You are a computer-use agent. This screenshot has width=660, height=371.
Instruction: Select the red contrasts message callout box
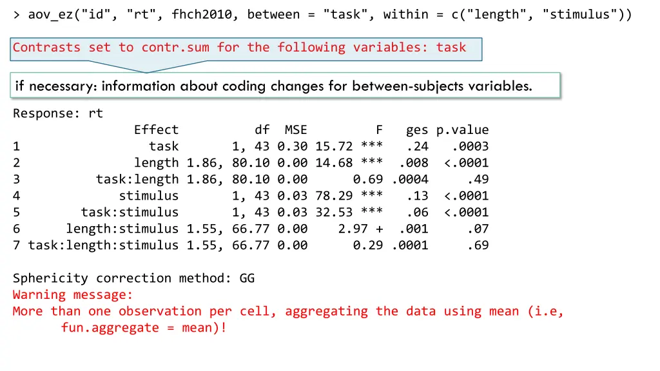[x=246, y=49]
